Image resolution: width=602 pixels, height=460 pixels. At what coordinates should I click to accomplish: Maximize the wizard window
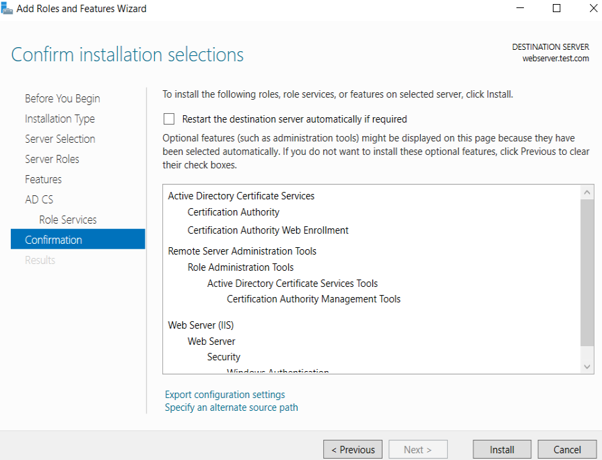(x=556, y=8)
